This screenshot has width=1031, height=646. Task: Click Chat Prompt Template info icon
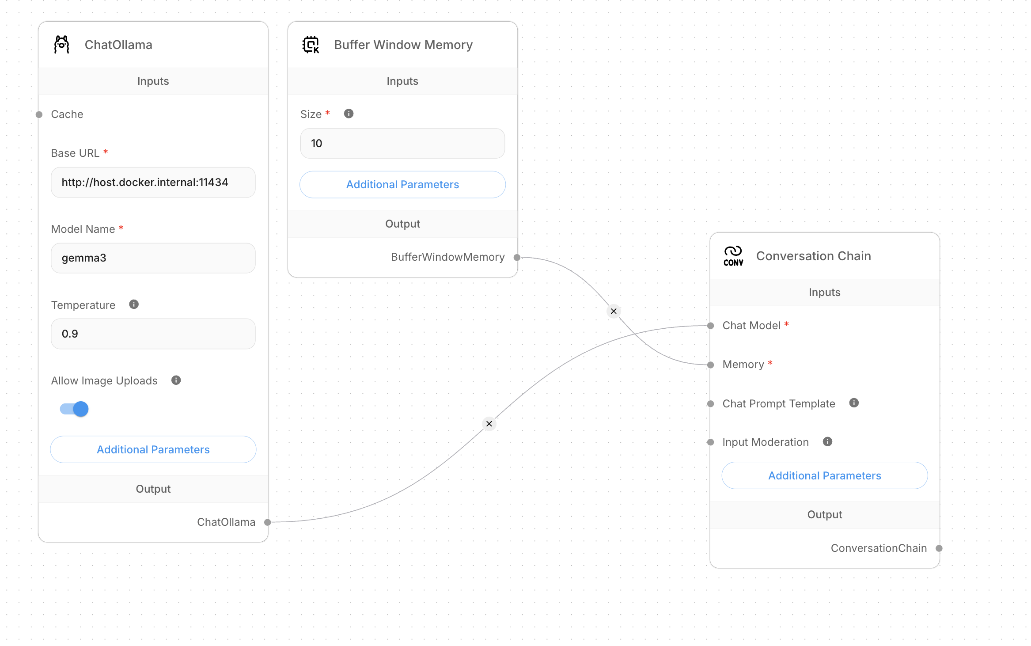[x=854, y=403]
